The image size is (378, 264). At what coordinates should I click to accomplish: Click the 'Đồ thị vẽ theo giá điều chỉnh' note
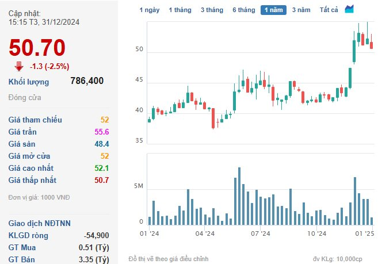click(169, 259)
